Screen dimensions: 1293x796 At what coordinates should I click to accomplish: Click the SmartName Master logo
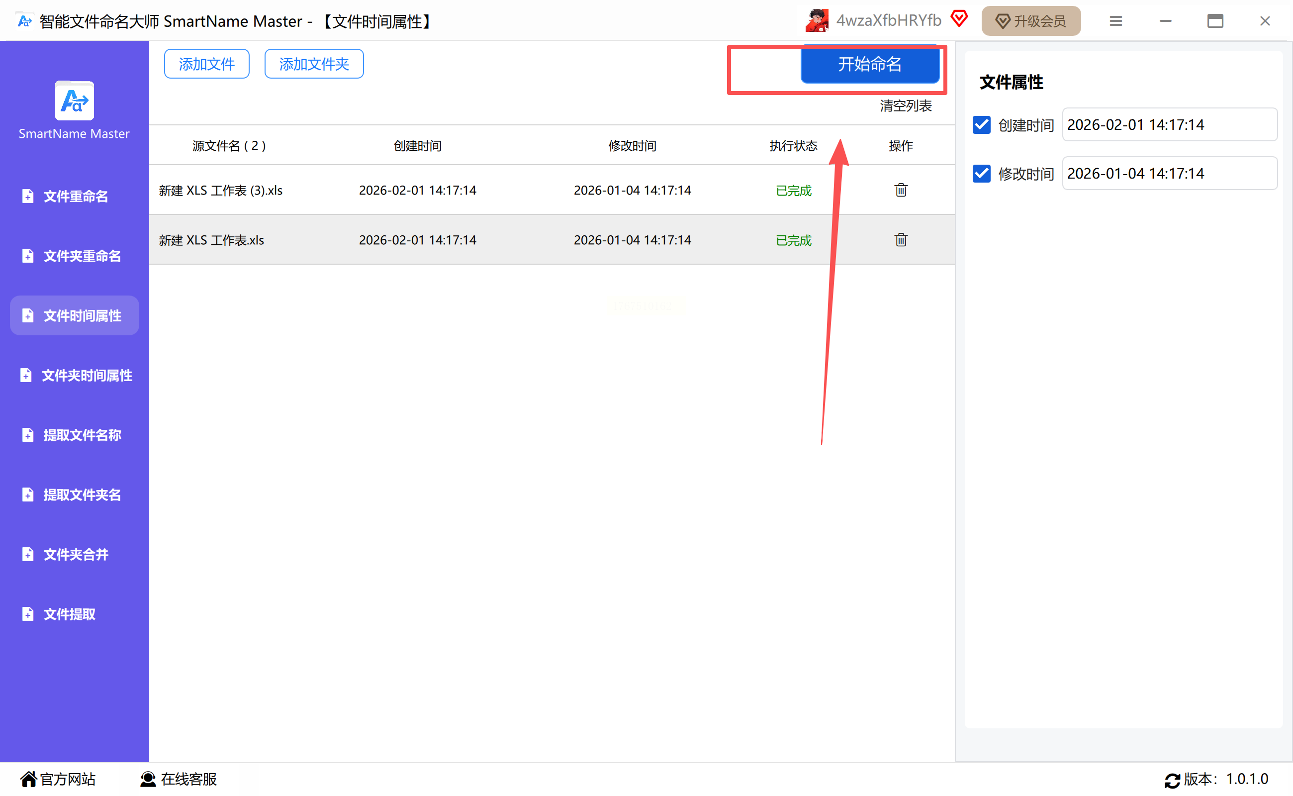pyautogui.click(x=74, y=101)
